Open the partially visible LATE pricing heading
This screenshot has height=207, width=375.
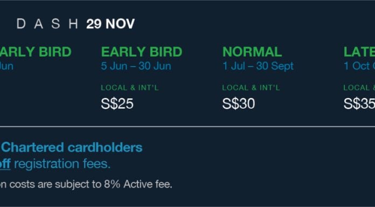[359, 52]
